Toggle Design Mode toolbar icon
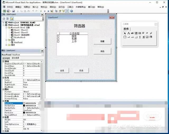 point(52,11)
